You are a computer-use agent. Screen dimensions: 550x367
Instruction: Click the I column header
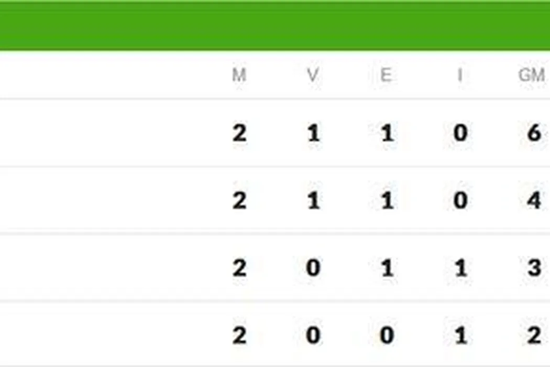tap(459, 75)
